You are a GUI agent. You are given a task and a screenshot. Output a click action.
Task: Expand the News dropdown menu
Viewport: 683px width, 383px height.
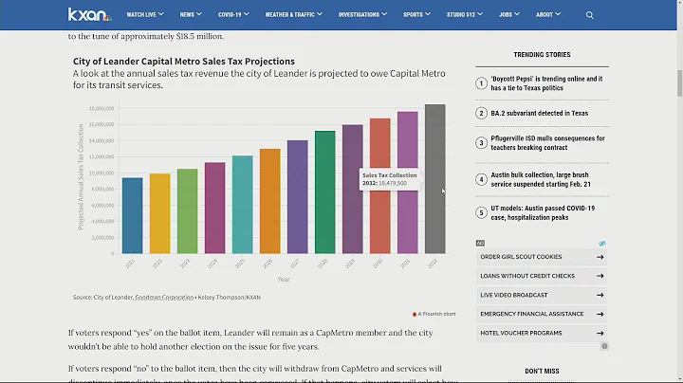tap(191, 14)
